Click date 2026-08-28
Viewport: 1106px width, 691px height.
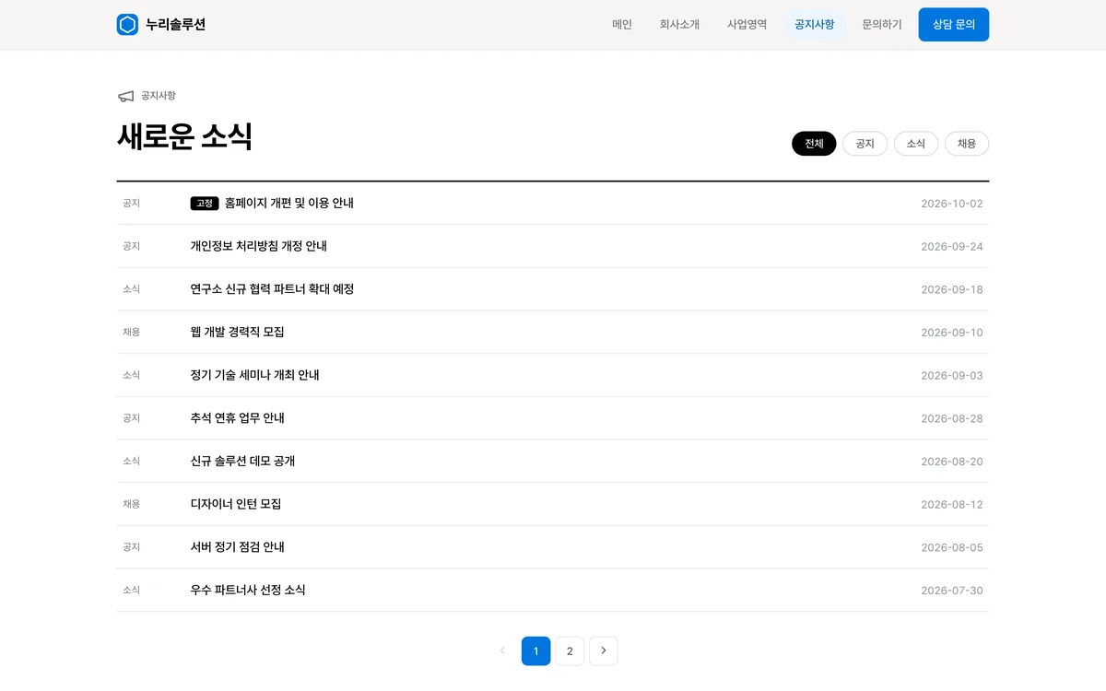point(952,418)
